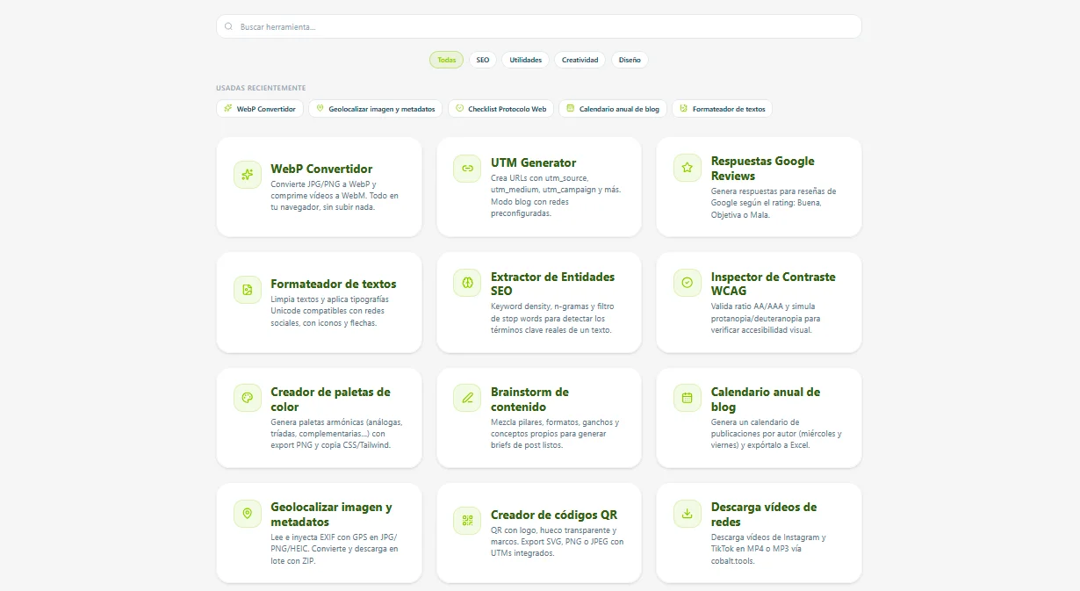The image size is (1080, 591).
Task: Click the 'Convierte JPG/PNG a WebP' description
Action: tap(335, 195)
